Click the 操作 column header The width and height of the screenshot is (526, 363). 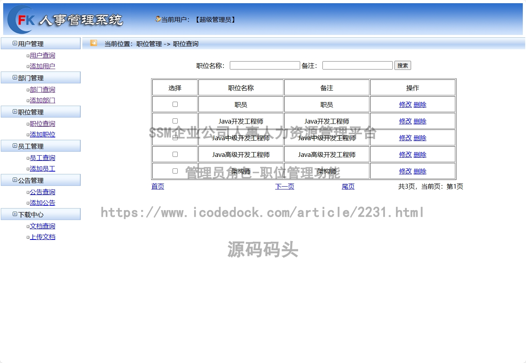(413, 88)
